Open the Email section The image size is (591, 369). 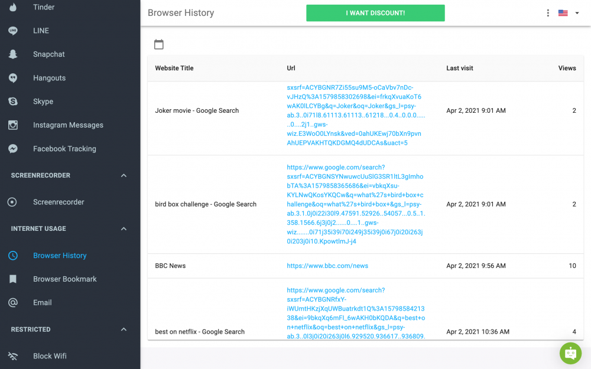42,303
